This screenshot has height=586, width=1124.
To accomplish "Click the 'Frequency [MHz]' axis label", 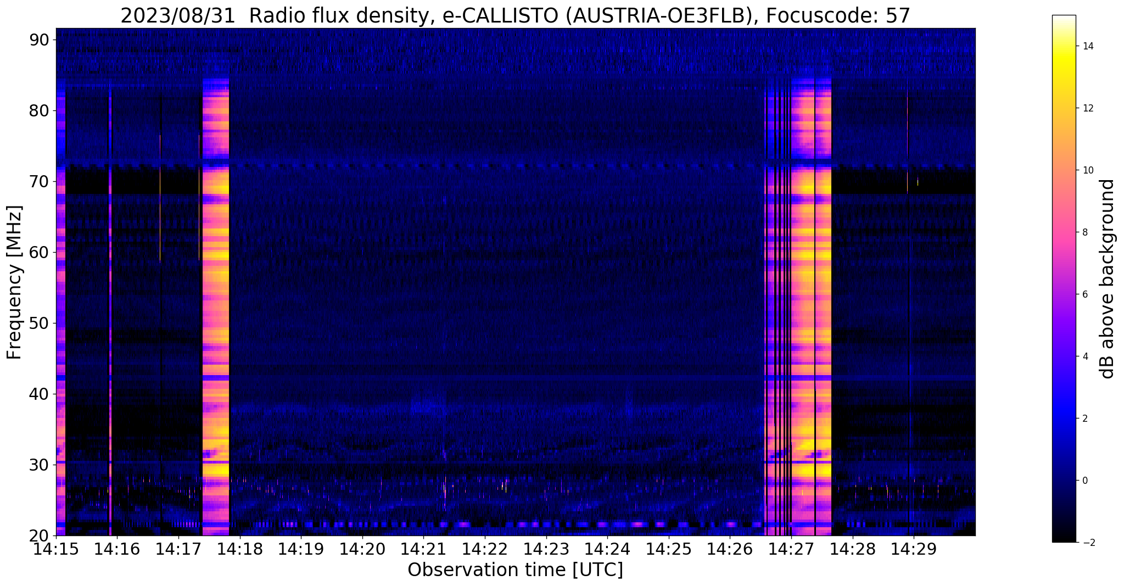I will click(x=15, y=282).
